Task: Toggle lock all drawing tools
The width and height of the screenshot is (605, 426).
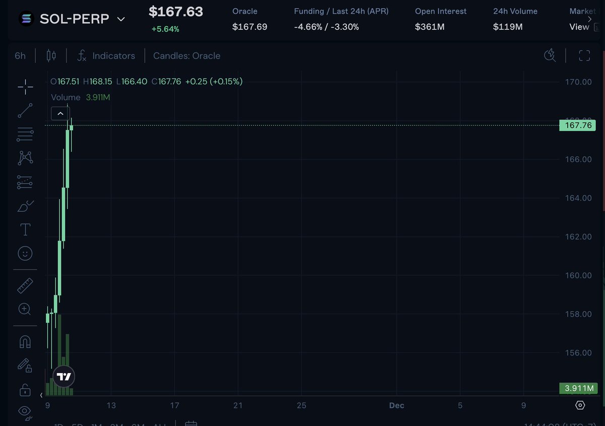Action: 25,389
